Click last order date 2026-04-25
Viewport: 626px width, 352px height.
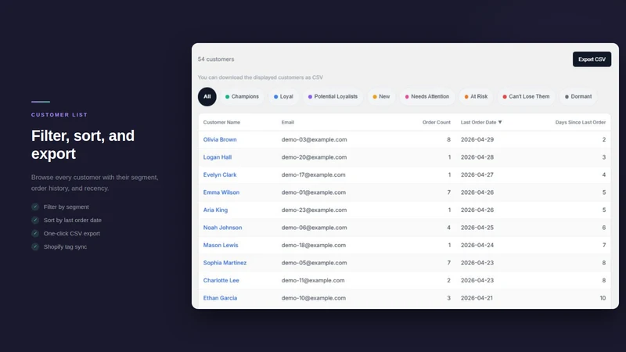[477, 228]
